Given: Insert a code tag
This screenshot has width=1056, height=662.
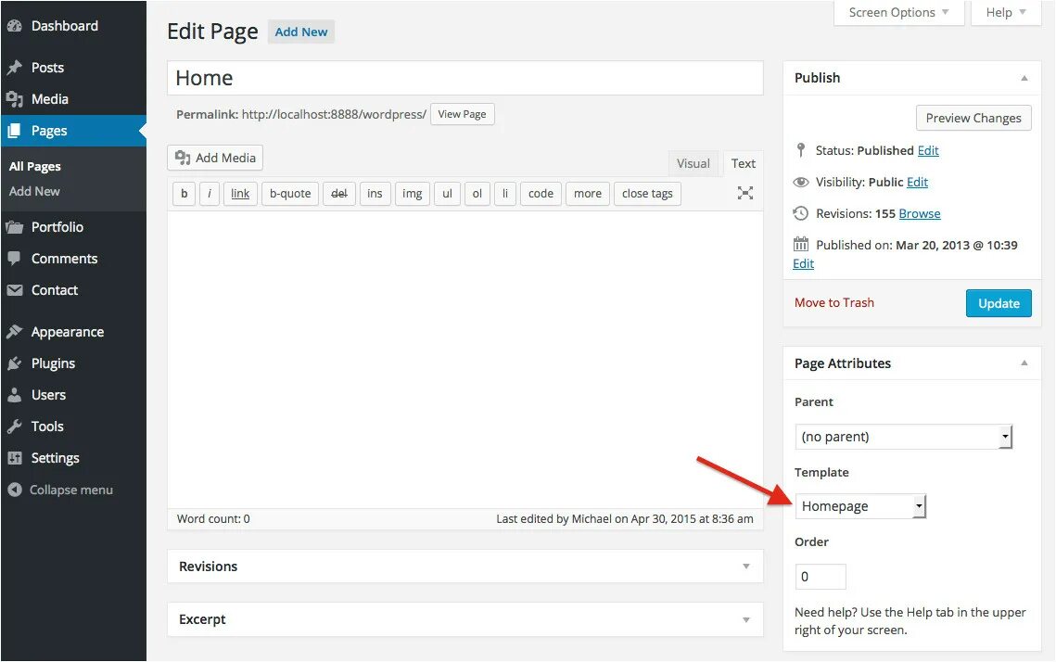Looking at the screenshot, I should [x=541, y=194].
